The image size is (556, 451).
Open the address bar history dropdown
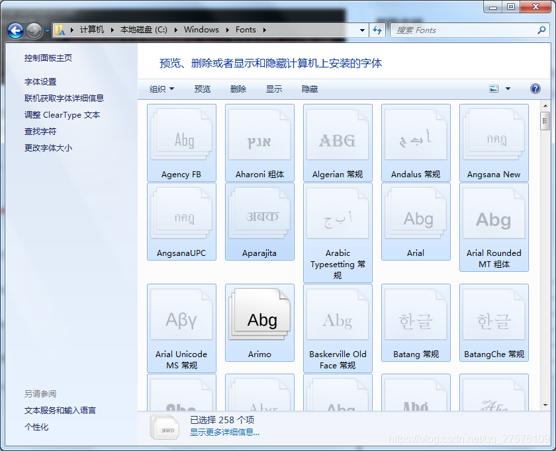[362, 30]
